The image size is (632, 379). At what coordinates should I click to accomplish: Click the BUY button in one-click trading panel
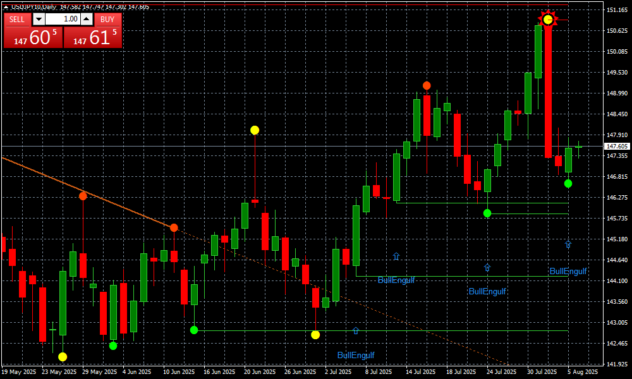(107, 19)
